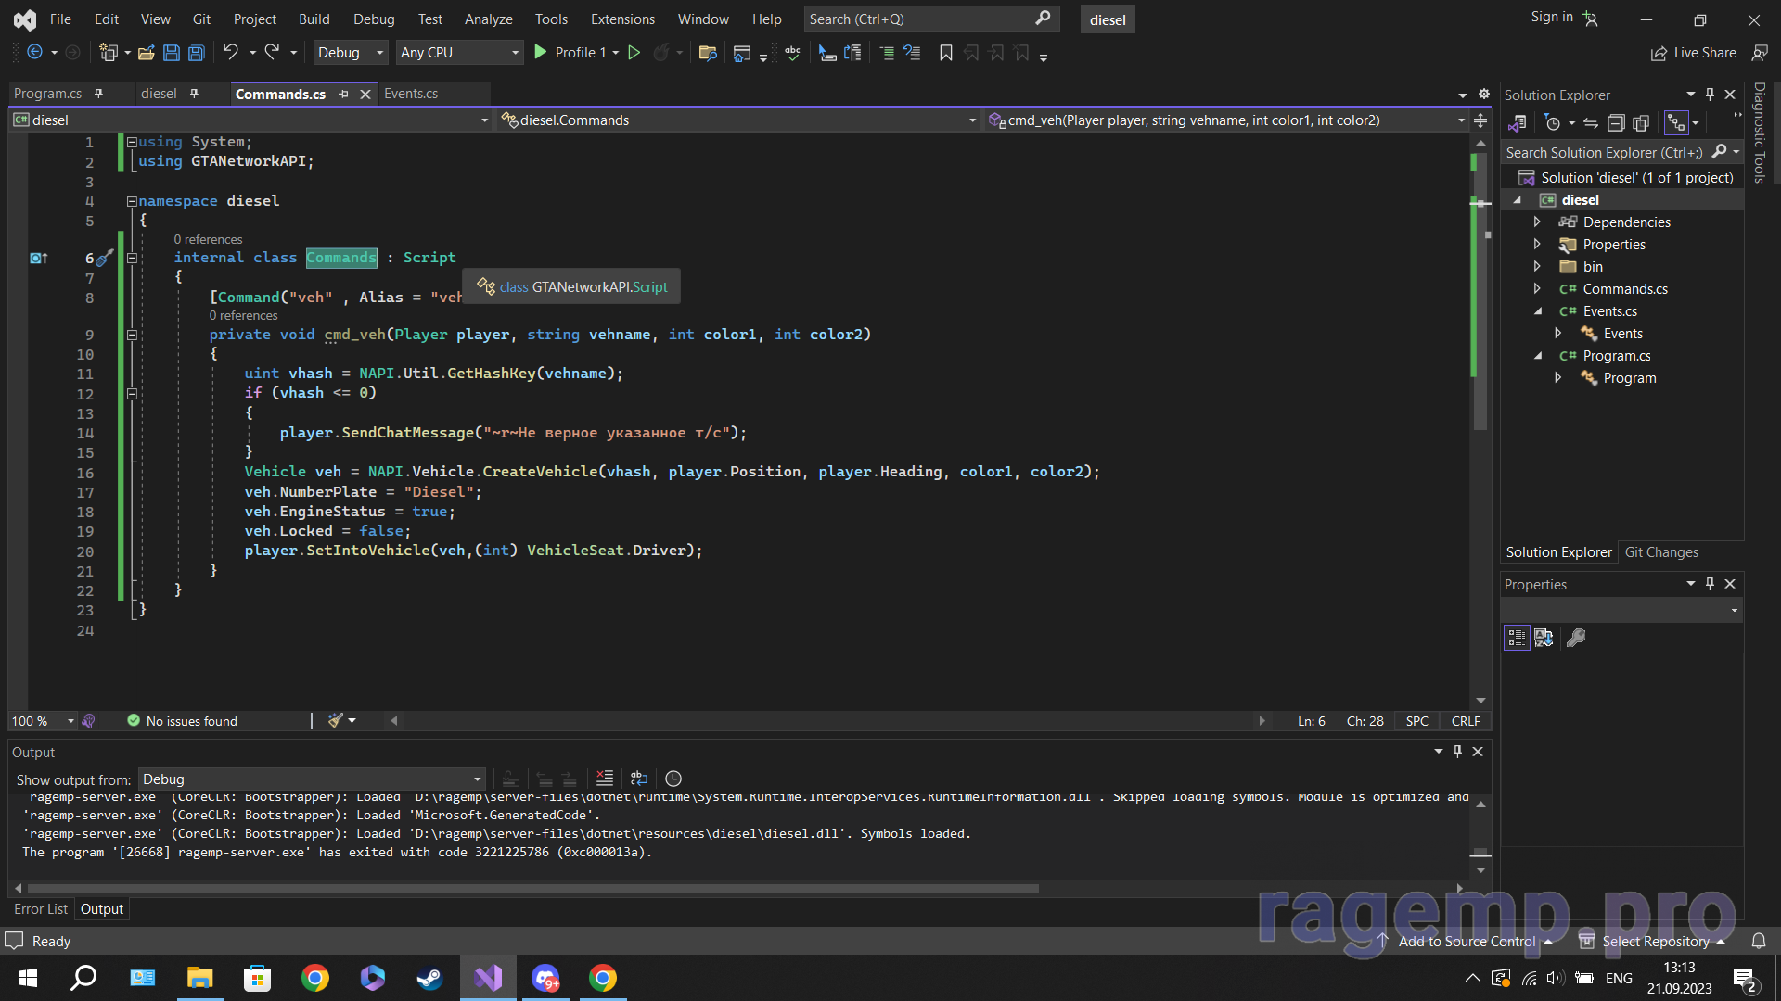The width and height of the screenshot is (1781, 1001).
Task: Toggle word wrap in Output pane
Action: point(639,779)
